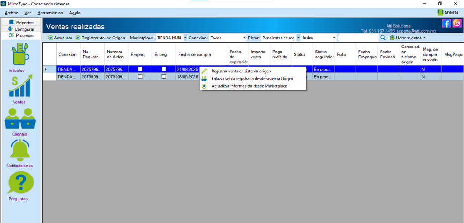The height and width of the screenshot is (223, 464).
Task: Click Registrar vta. en Origen toolbar button
Action: (100, 38)
